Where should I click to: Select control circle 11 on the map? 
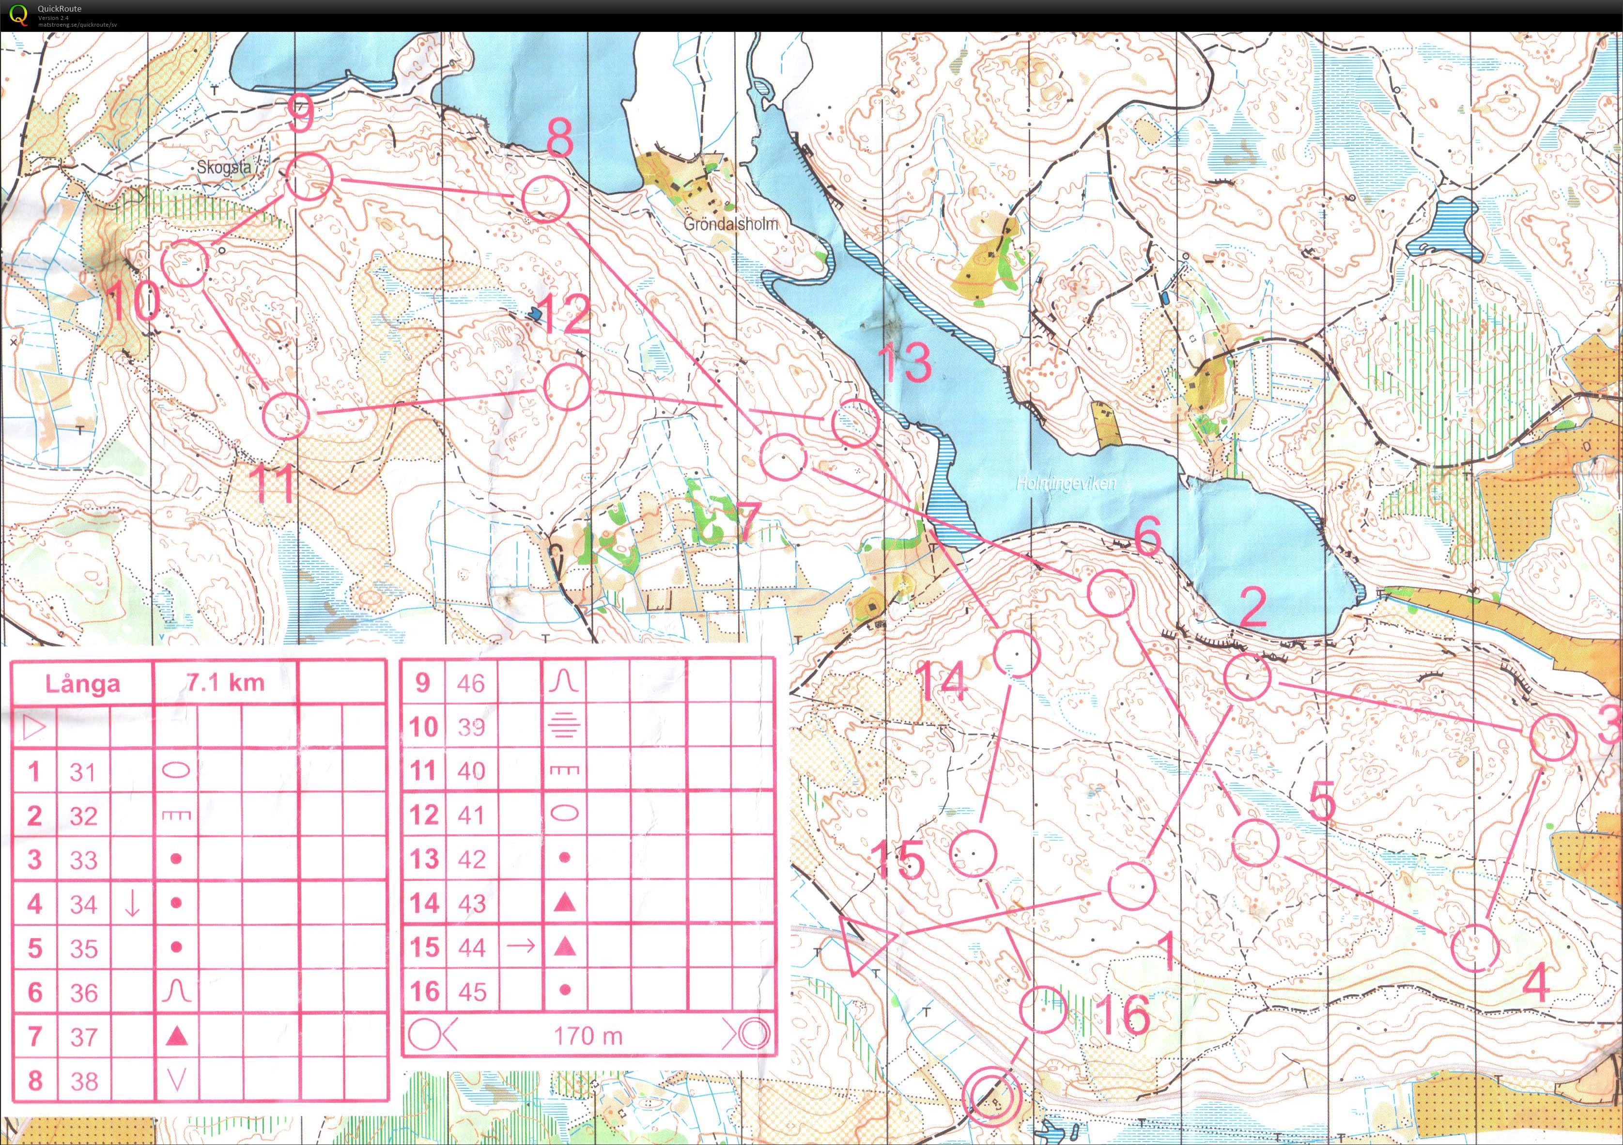pos(286,416)
